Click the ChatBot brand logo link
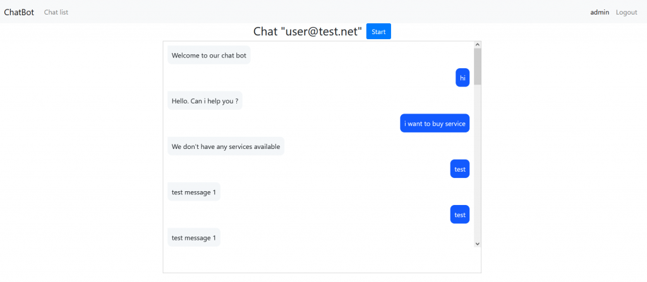The width and height of the screenshot is (647, 282). pos(19,12)
